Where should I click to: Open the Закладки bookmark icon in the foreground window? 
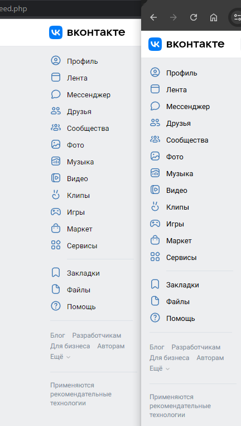[x=155, y=284]
